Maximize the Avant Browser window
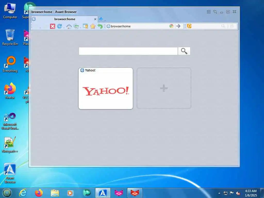Viewport: 264px width, 198px height. pyautogui.click(x=228, y=12)
